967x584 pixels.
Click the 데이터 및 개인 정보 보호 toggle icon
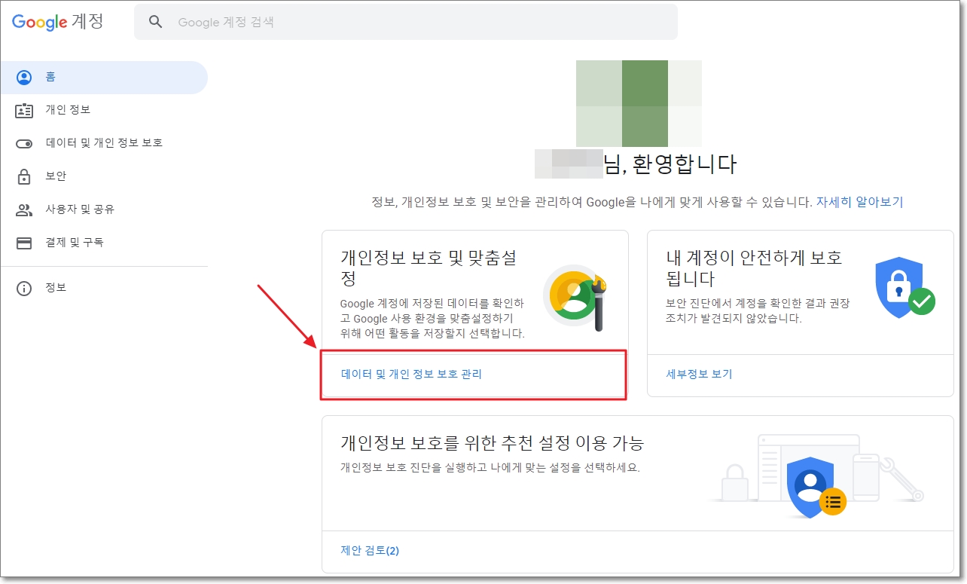(x=24, y=143)
